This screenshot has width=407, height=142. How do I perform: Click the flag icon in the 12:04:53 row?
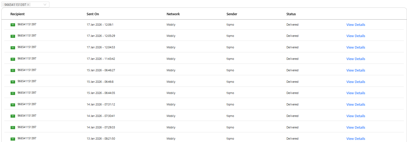point(13,48)
